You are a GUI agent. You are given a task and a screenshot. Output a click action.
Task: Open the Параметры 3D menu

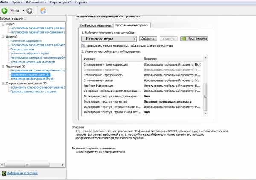(61, 2)
